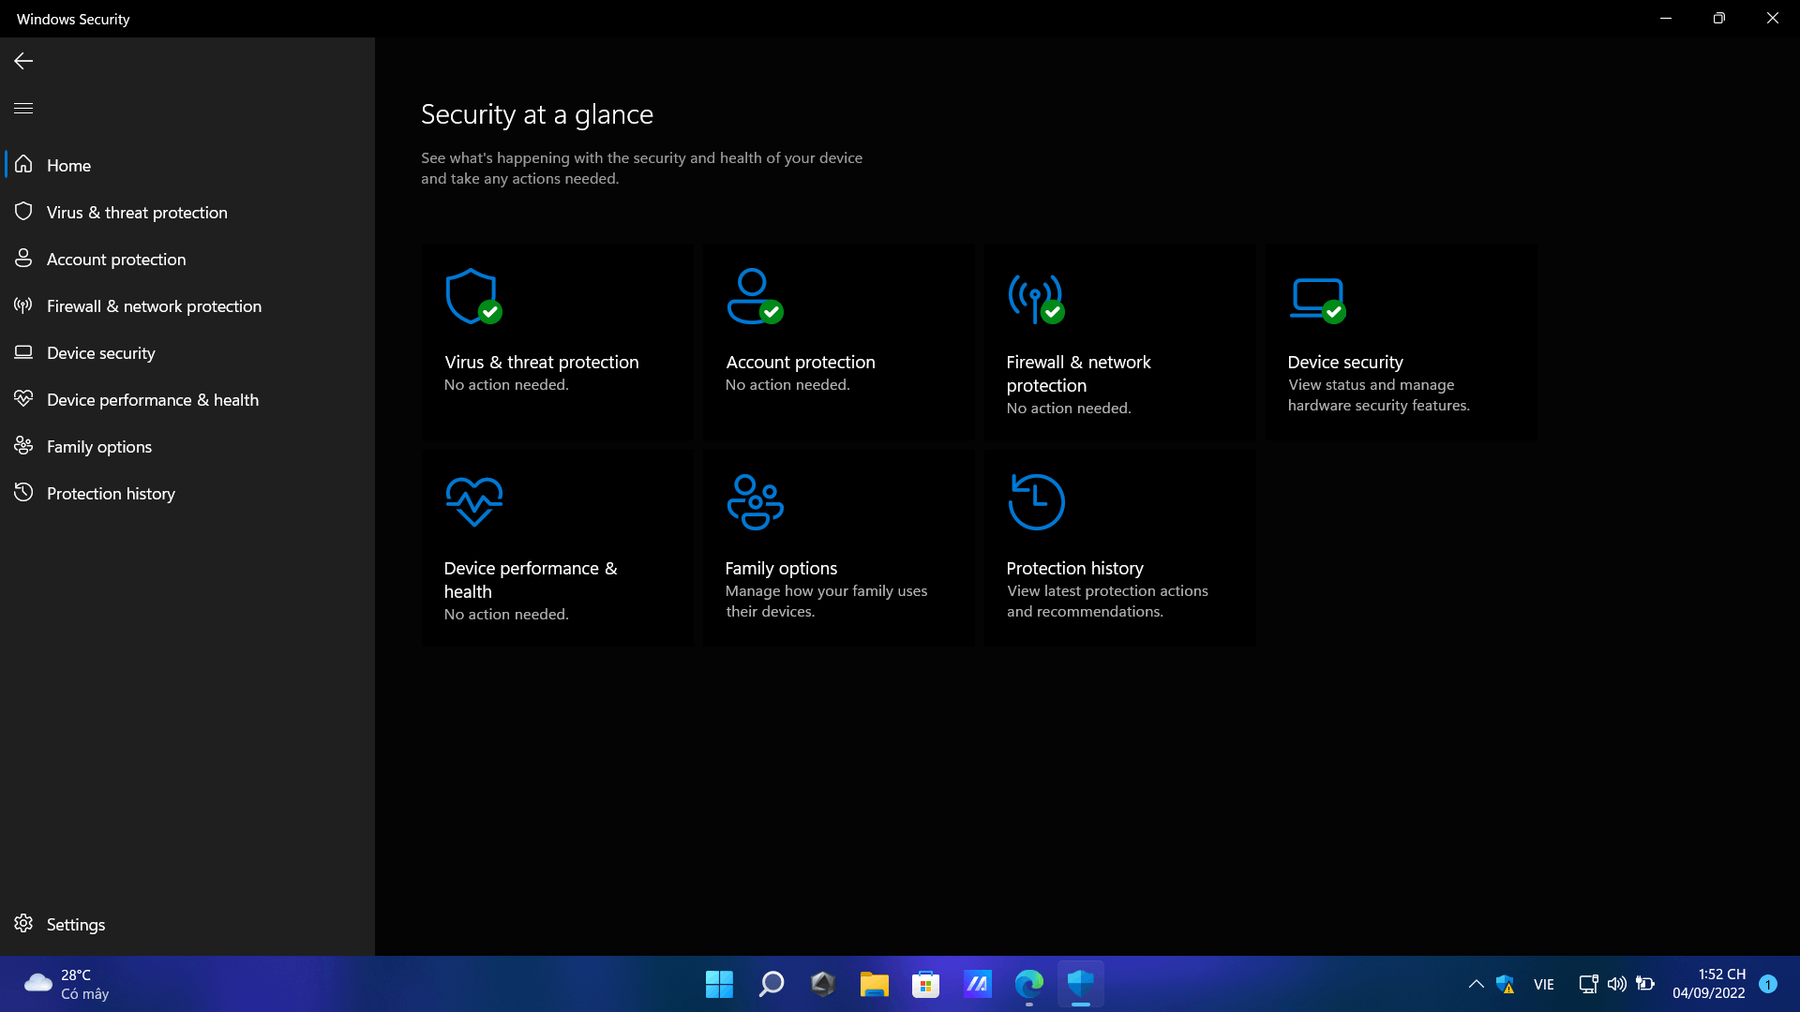1800x1012 pixels.
Task: Click the Device security laptop icon tile
Action: (1317, 300)
